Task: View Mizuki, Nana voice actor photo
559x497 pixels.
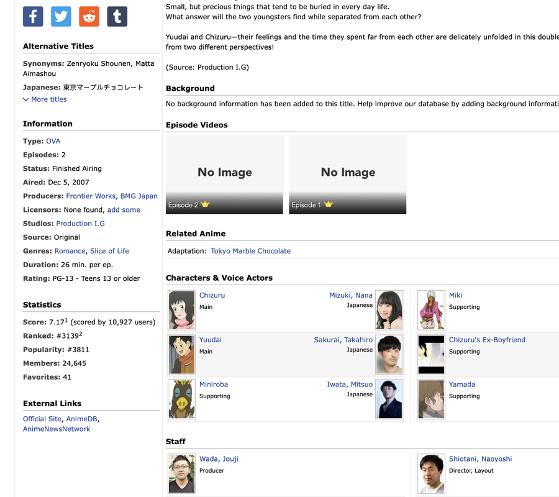Action: coord(389,310)
